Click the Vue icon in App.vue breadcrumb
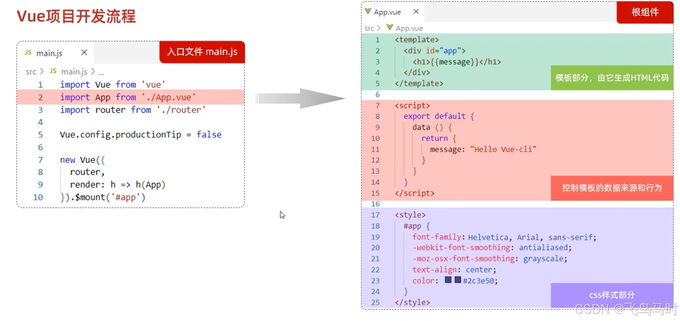This screenshot has width=680, height=321. point(390,28)
